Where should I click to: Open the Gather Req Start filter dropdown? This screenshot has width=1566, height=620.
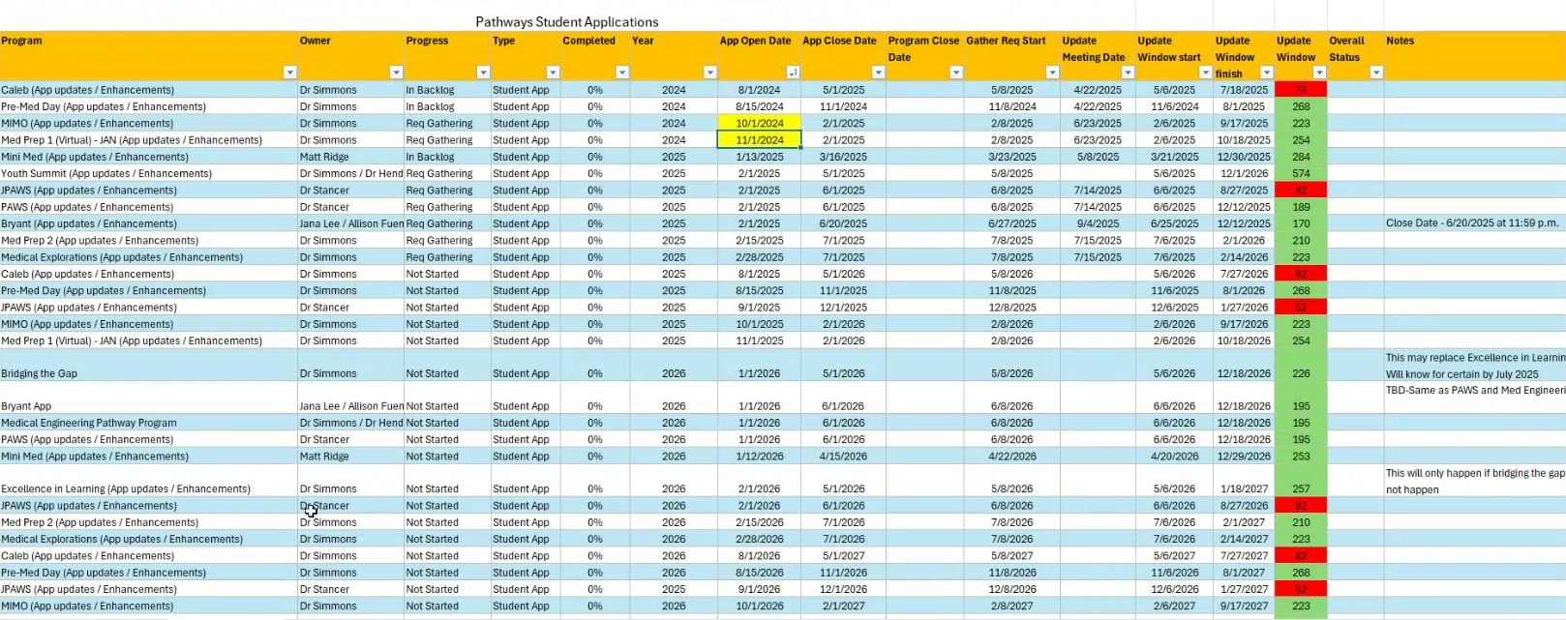1052,73
